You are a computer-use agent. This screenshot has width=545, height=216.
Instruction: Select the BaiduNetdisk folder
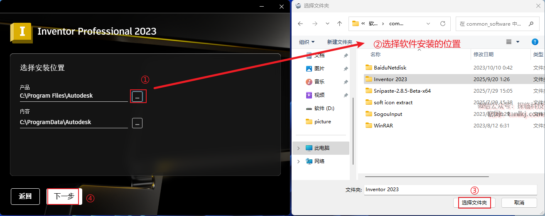pyautogui.click(x=390, y=67)
